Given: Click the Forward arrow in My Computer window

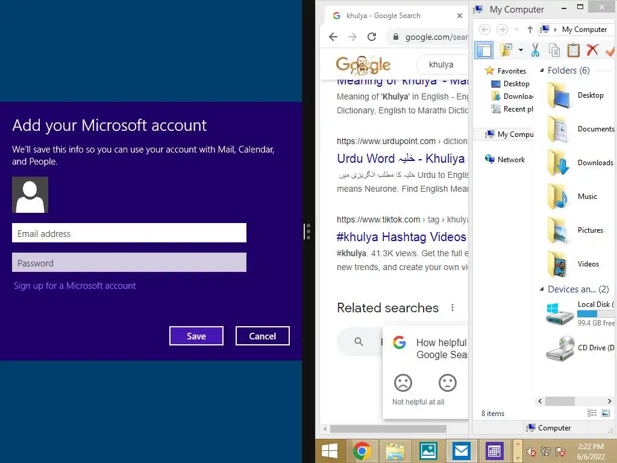Looking at the screenshot, I should (x=502, y=30).
